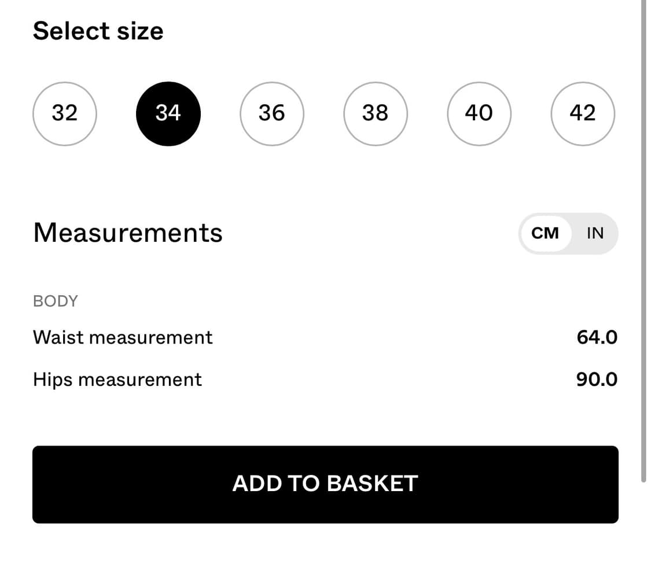The height and width of the screenshot is (564, 651).
Task: Click the Hips measurement label
Action: pyautogui.click(x=117, y=379)
